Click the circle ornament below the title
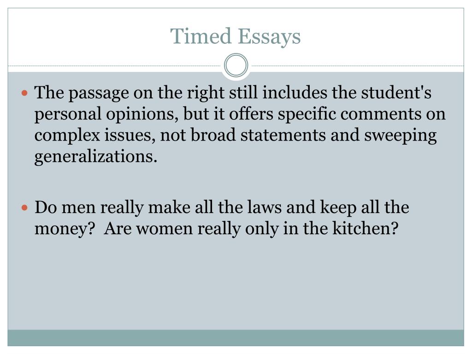This screenshot has height=354, width=472. [236, 65]
